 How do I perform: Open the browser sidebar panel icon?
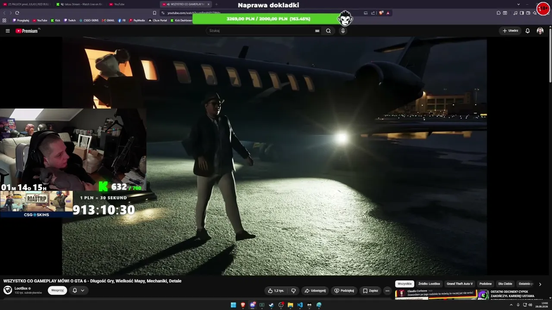(522, 13)
